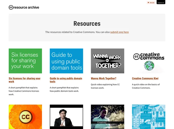Click the Donate heart button
The image size is (174, 129).
(151, 3)
